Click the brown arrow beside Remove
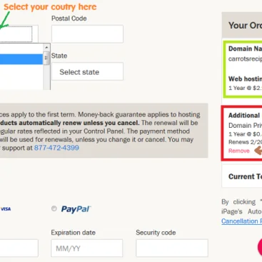The image size is (262, 262). pos(258,151)
